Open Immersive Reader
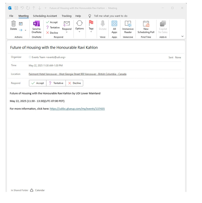The image size is (202, 203). 128,26
